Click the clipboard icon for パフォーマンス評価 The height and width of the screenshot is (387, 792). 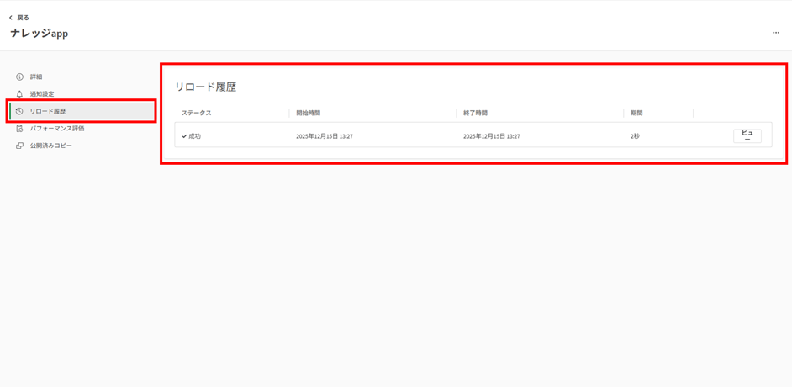point(20,129)
